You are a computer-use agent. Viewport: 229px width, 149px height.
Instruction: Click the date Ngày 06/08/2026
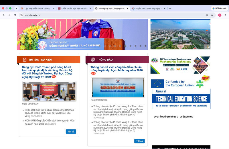(30, 104)
